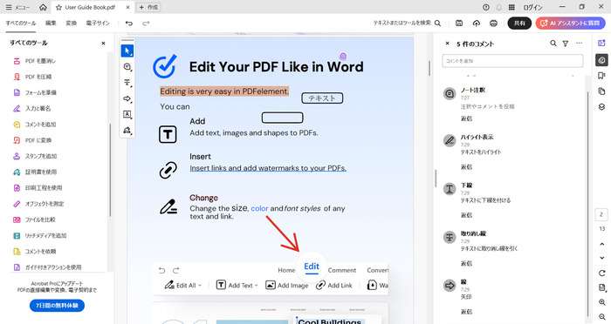Choose the text markup strikethrough tool

click(x=127, y=83)
